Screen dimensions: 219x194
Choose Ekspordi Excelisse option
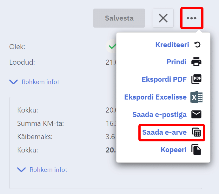(x=155, y=97)
